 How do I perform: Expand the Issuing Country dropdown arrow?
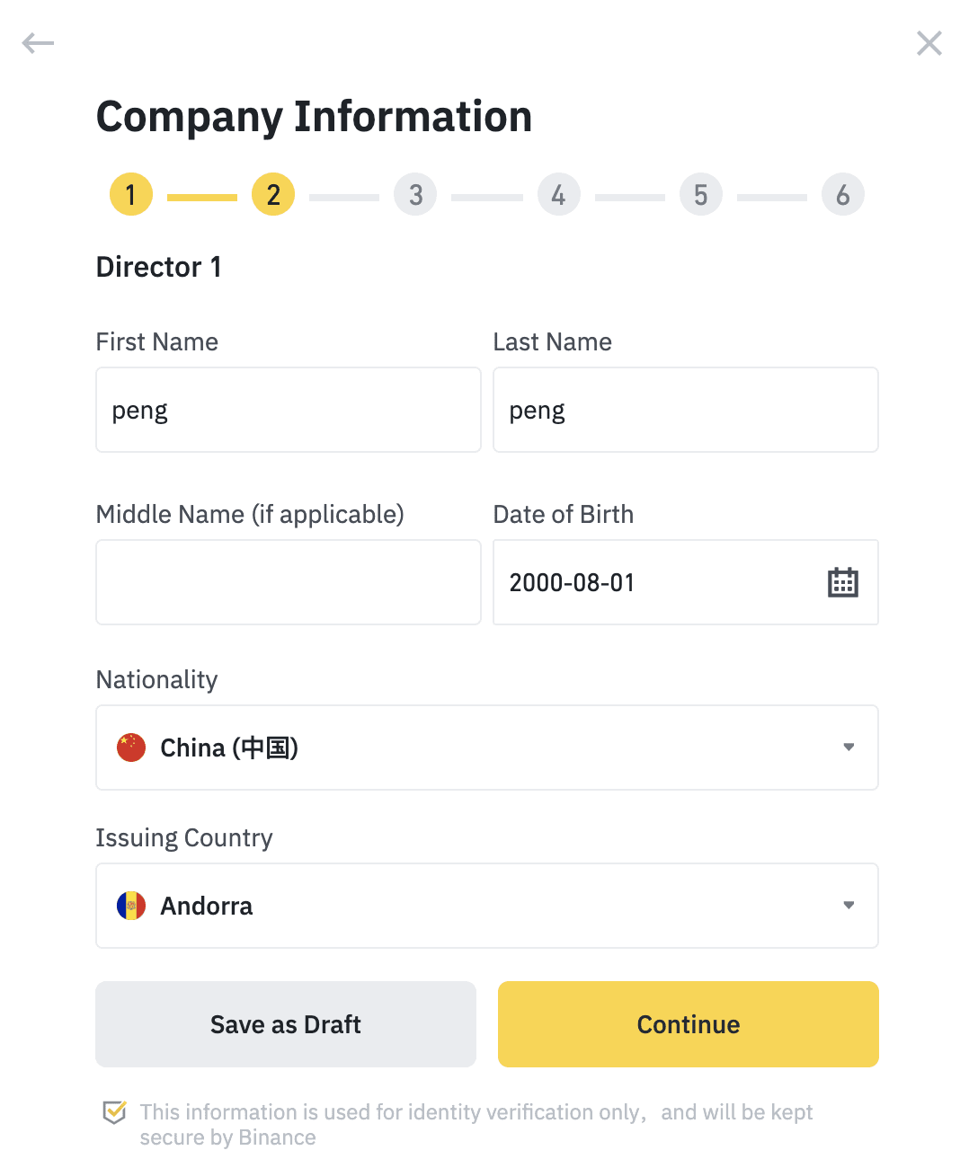849,906
